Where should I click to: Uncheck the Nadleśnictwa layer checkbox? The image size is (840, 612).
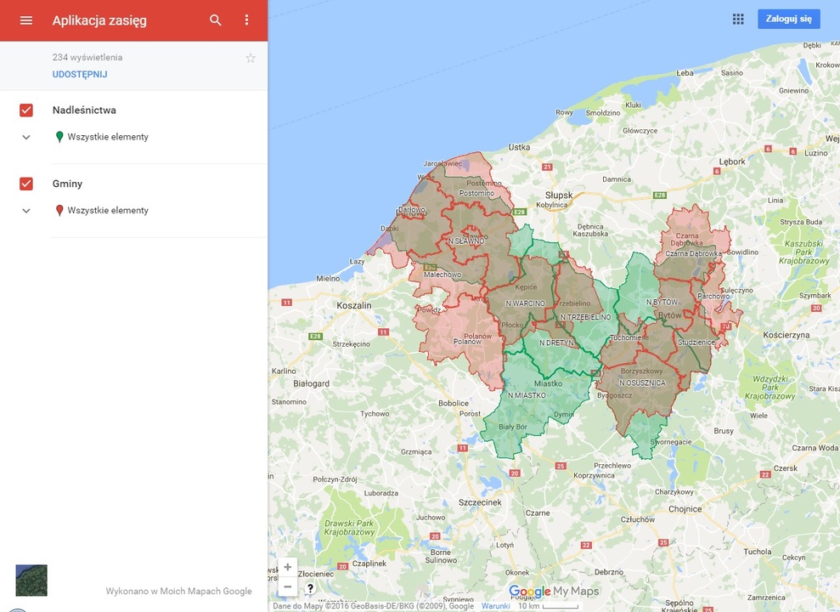coord(26,110)
